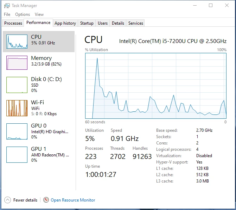Click the '3.2/3.9 GB (82%)' memory text

46,64
